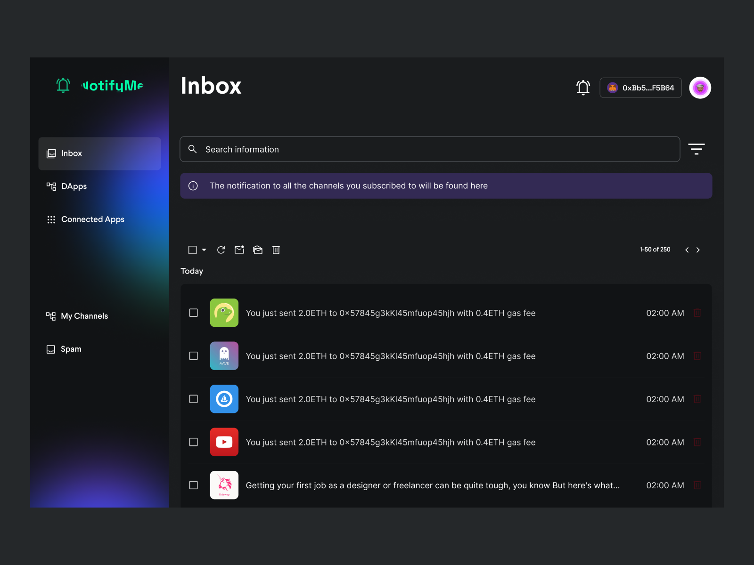Go to the next page of notifications
This screenshot has width=754, height=565.
698,250
